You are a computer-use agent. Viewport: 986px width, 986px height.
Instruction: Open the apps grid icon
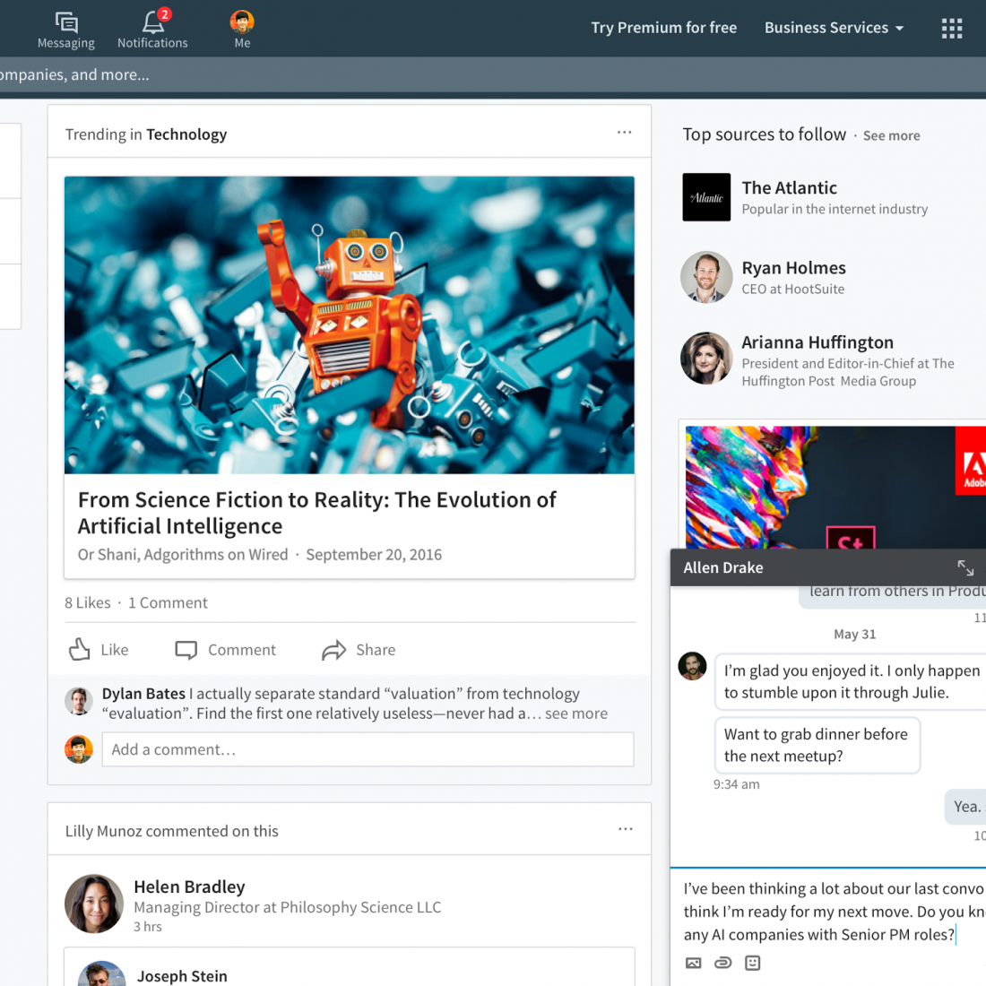click(952, 29)
